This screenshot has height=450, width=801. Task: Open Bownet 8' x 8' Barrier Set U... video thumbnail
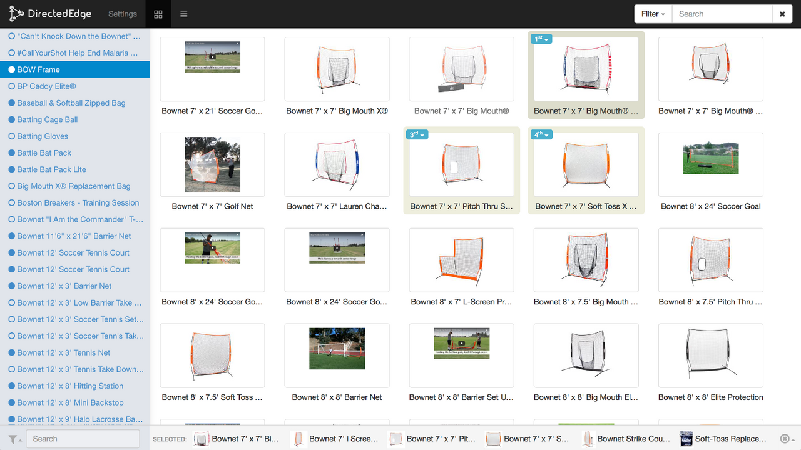coord(461,356)
